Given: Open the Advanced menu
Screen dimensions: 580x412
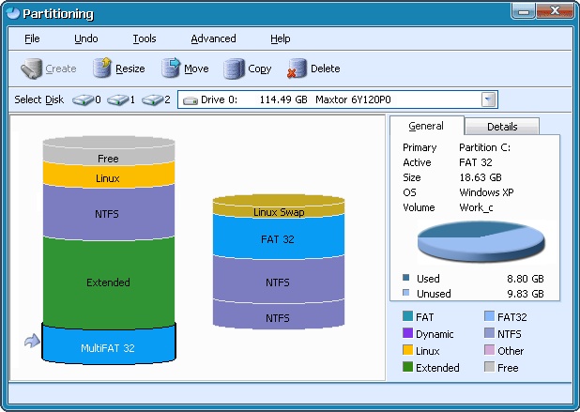Looking at the screenshot, I should tap(213, 38).
